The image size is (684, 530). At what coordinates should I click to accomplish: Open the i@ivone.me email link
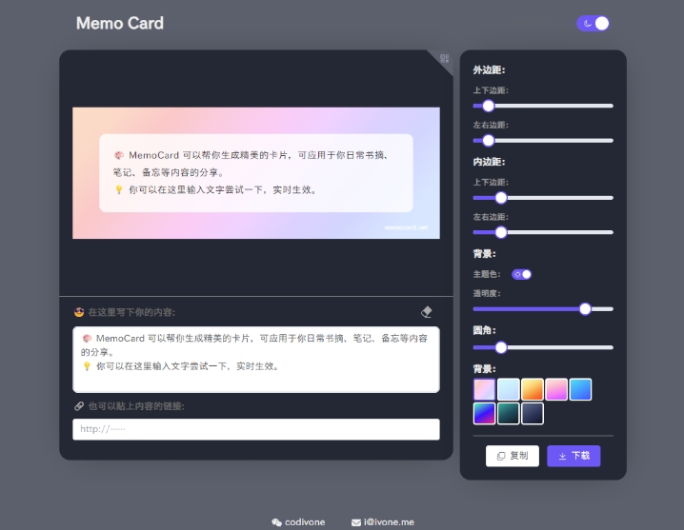point(388,522)
